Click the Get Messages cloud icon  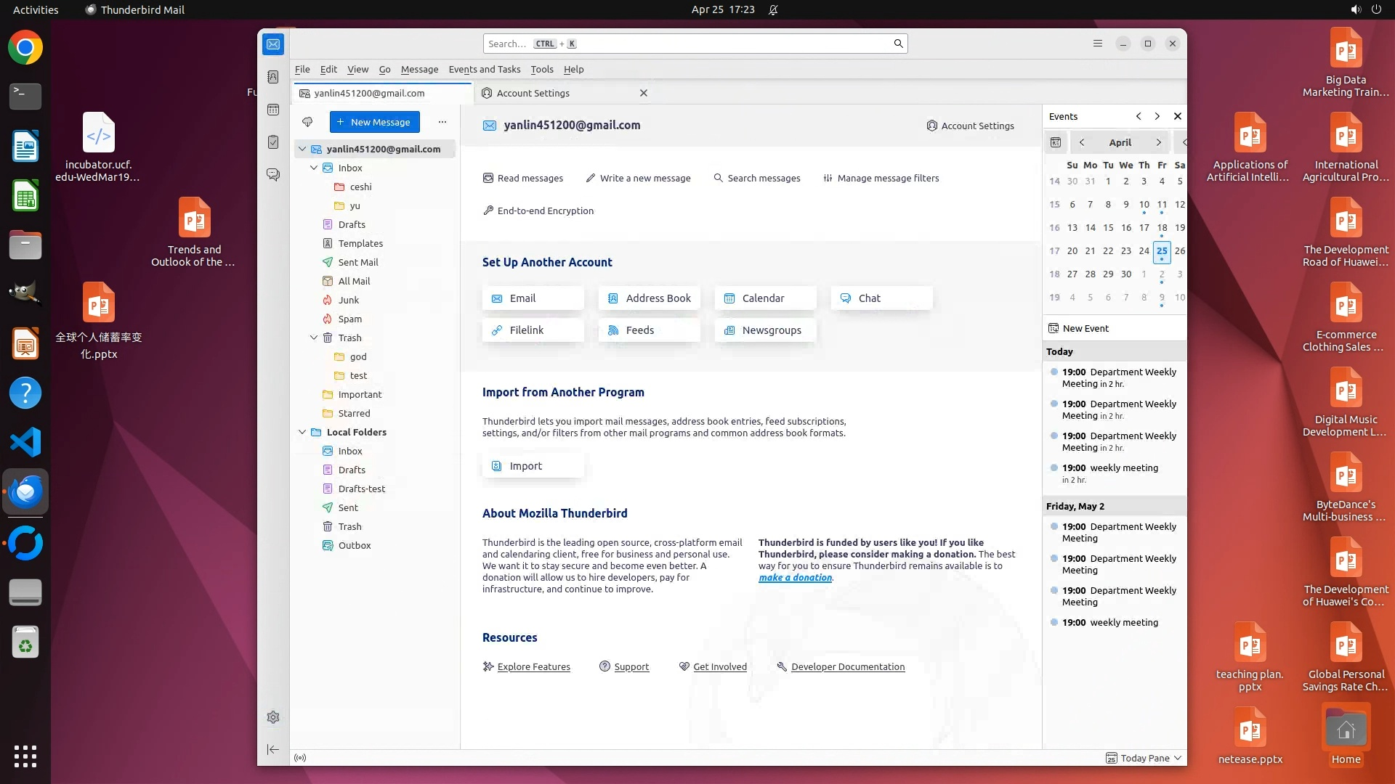pos(307,122)
